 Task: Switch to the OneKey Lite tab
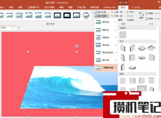click(x=109, y=7)
